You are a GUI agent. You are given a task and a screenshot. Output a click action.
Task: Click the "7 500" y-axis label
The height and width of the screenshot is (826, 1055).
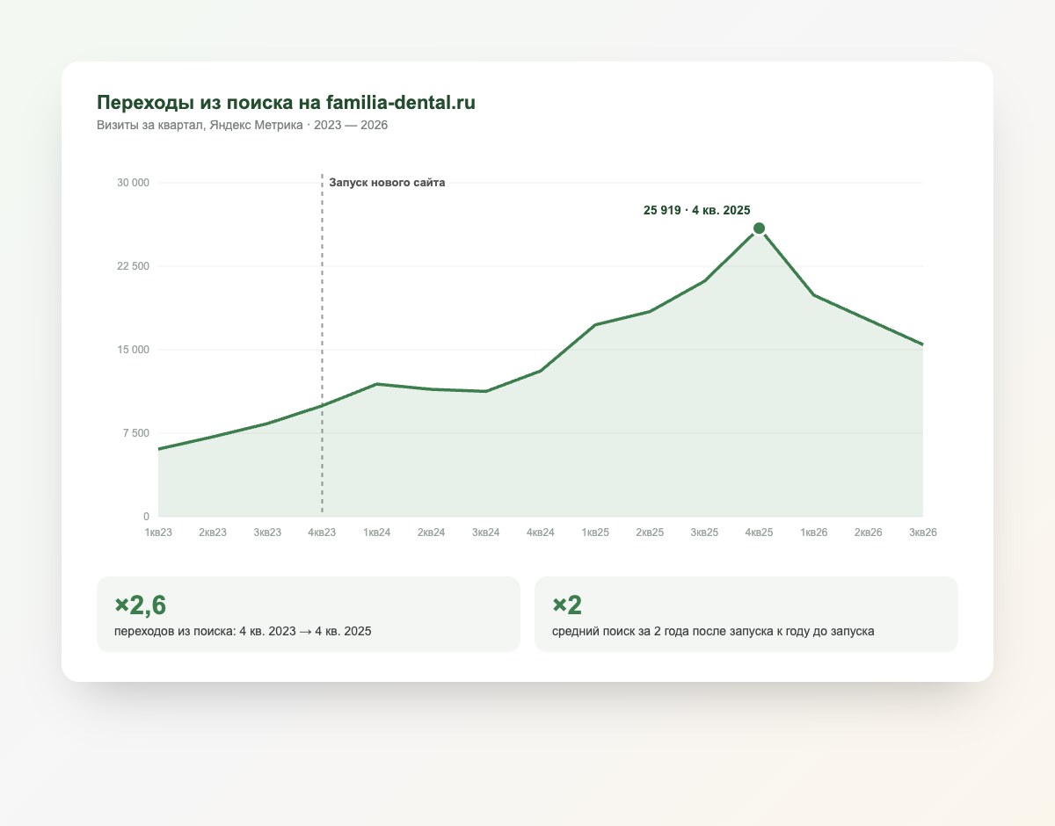136,433
